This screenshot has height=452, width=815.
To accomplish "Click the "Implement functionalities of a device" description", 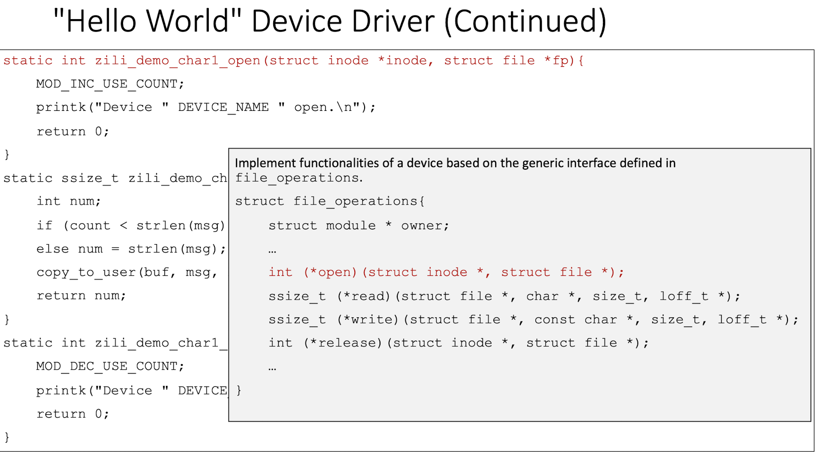I will [x=455, y=163].
